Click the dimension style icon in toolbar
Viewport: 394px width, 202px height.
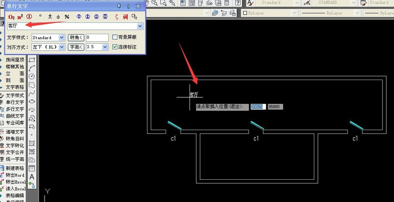(307, 3)
